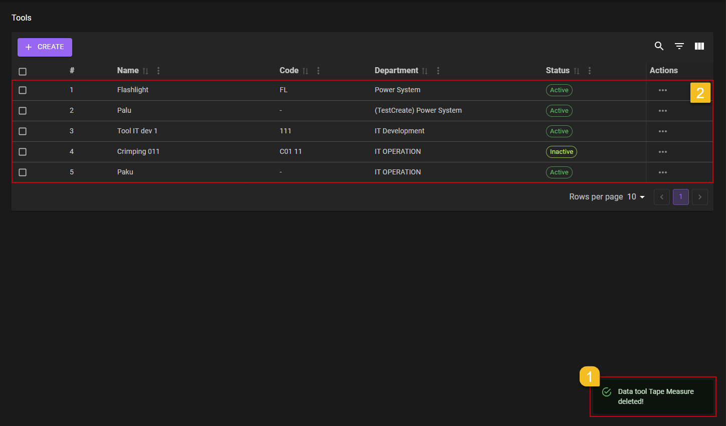The image size is (726, 426).
Task: Open the Actions menu for the Paku row
Action: pos(662,172)
